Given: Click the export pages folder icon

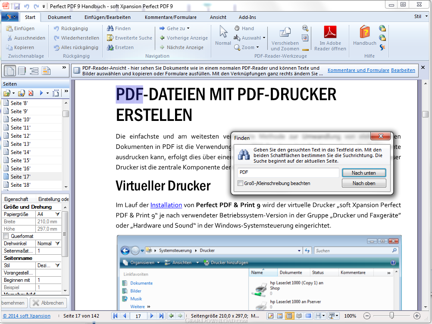Looking at the screenshot, I should click(x=22, y=93).
